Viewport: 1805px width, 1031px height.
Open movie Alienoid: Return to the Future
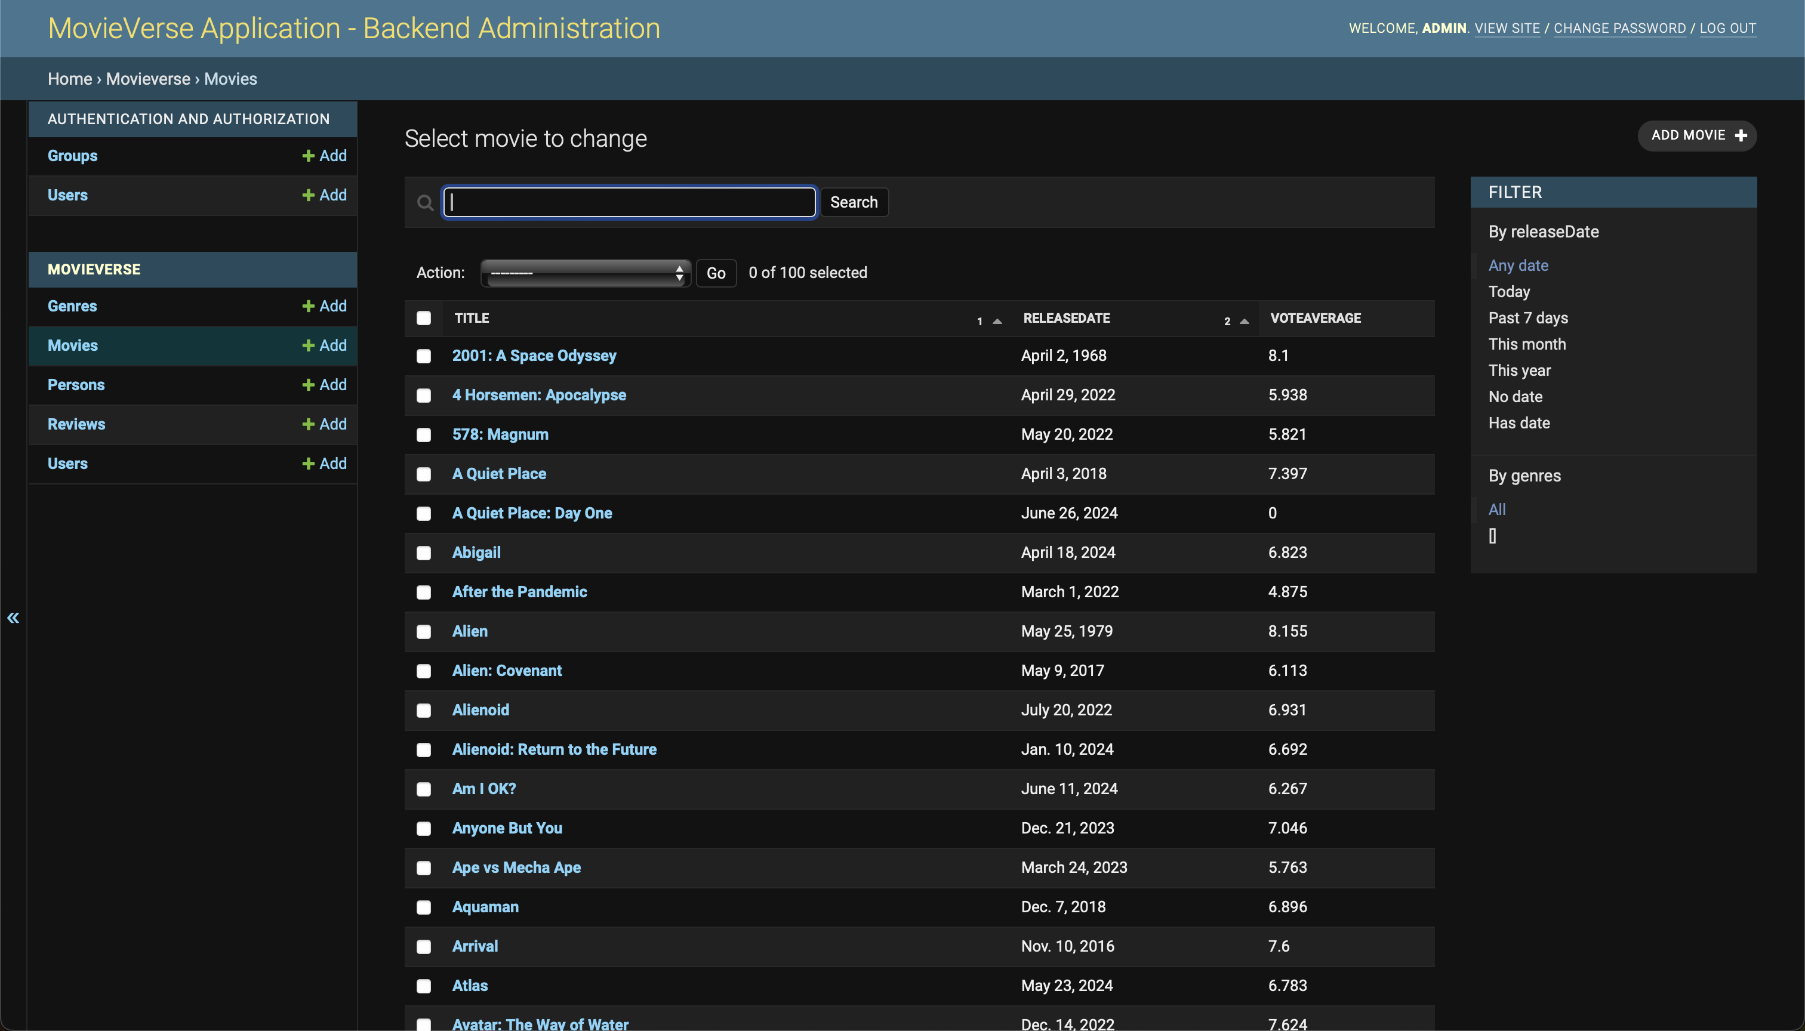[x=554, y=749]
